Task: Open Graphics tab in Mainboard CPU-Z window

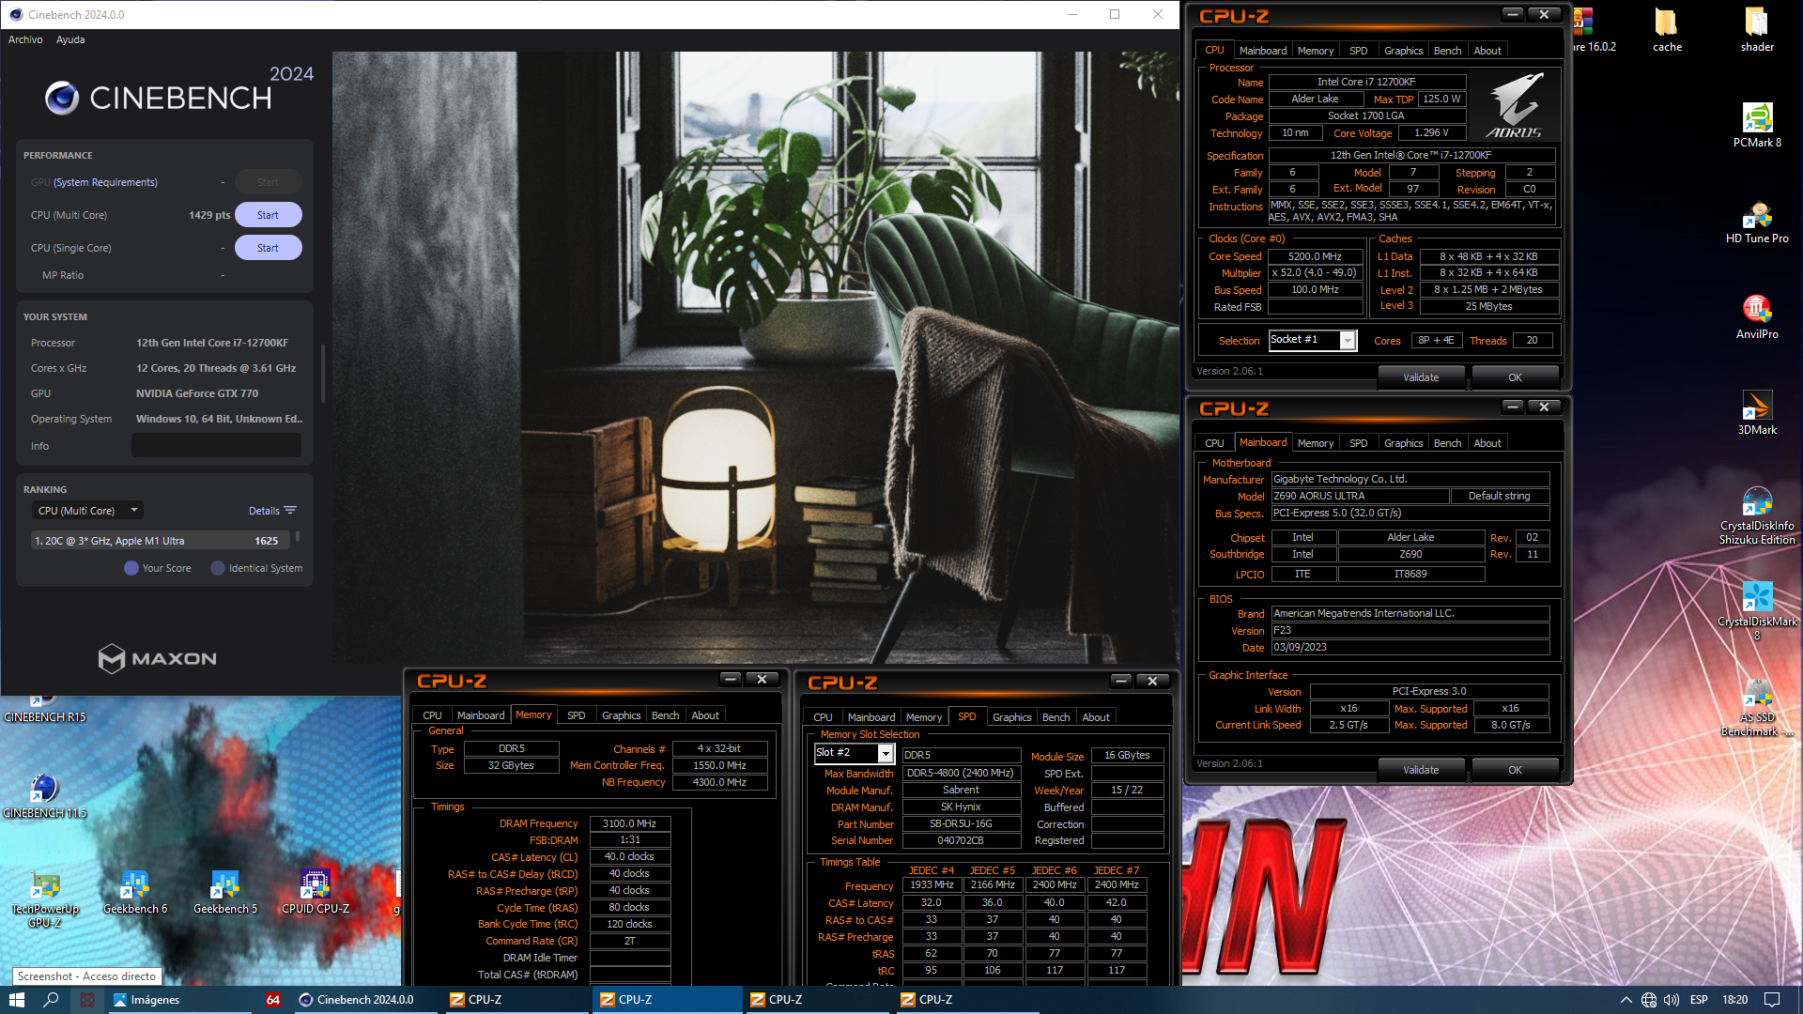Action: point(1403,443)
